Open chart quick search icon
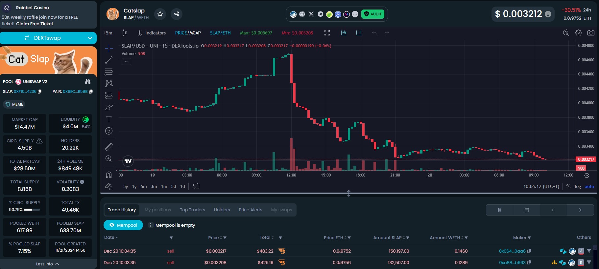This screenshot has width=599, height=269. pyautogui.click(x=566, y=33)
